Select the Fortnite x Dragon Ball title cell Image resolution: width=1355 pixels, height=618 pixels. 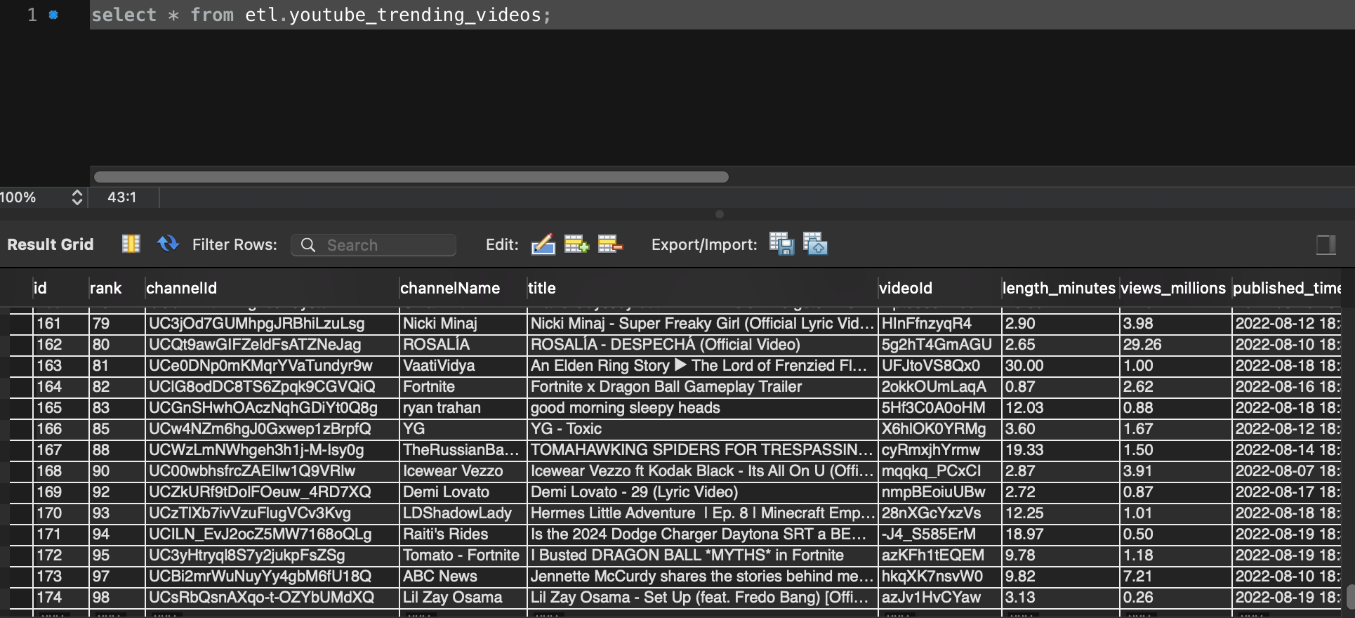(702, 387)
